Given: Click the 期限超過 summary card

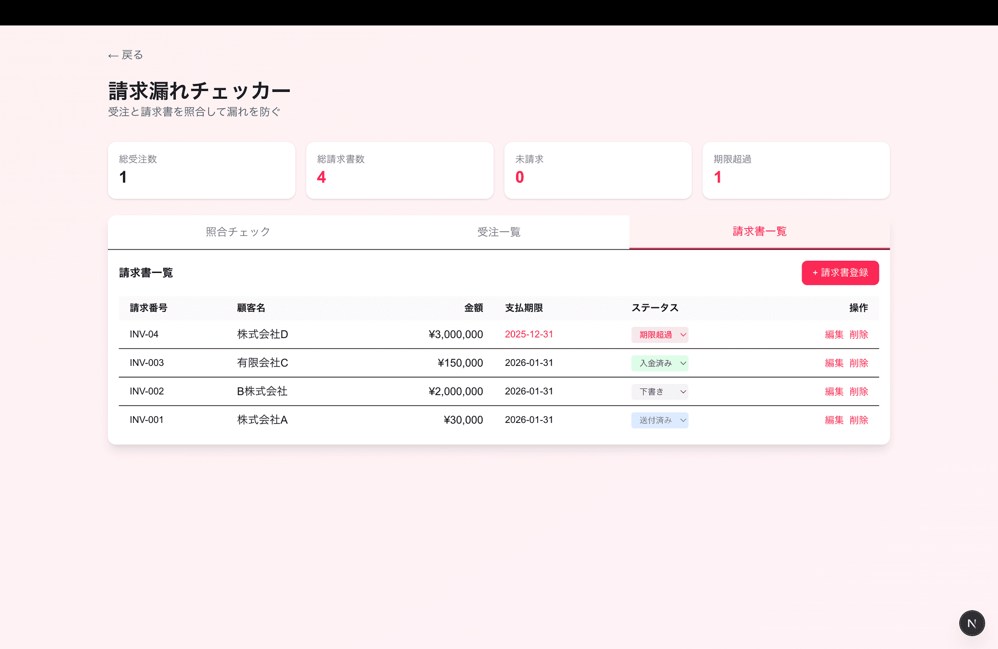Looking at the screenshot, I should coord(796,170).
